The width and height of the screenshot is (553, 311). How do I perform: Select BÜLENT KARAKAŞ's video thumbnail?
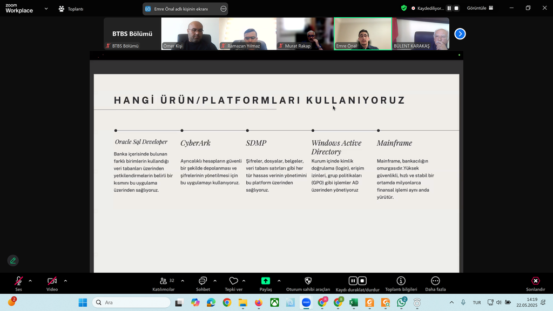tap(420, 34)
